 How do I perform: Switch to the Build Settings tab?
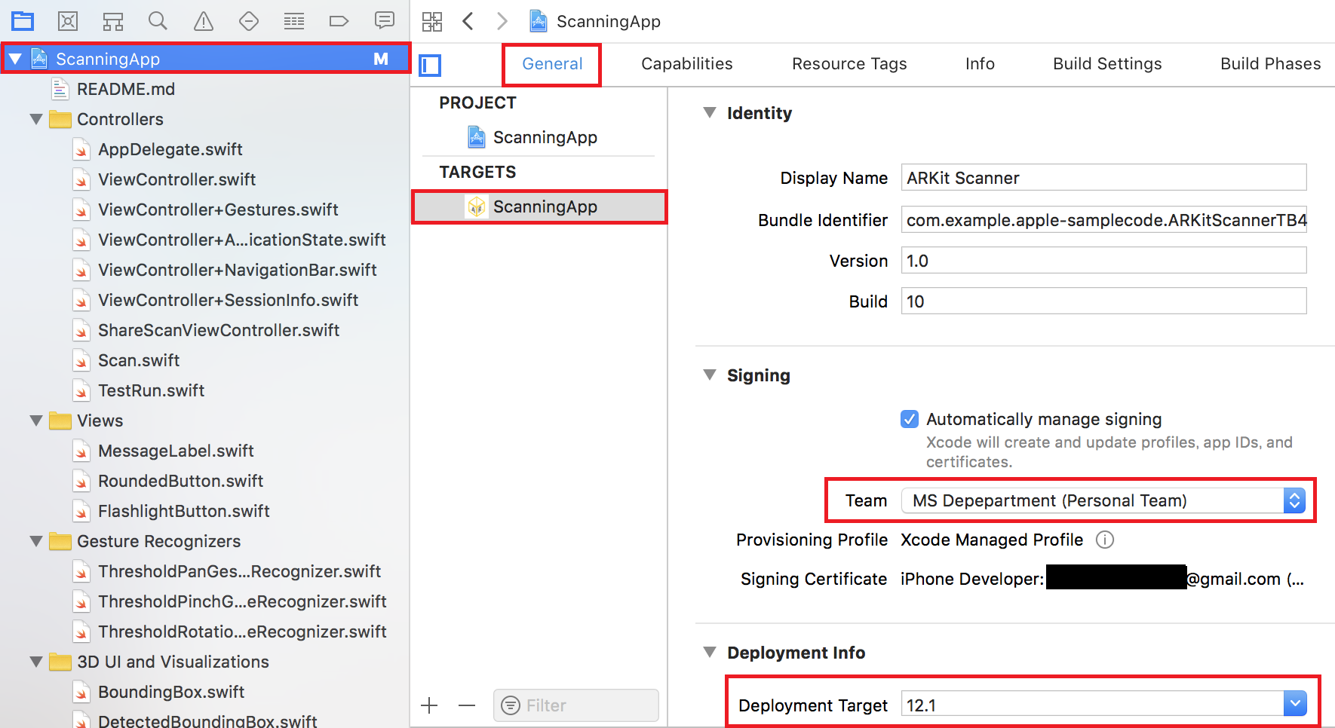coord(1107,64)
